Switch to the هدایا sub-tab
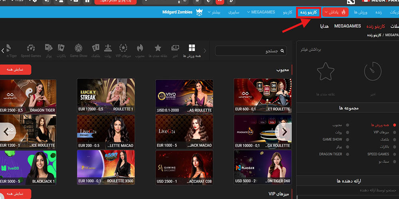 [324, 26]
